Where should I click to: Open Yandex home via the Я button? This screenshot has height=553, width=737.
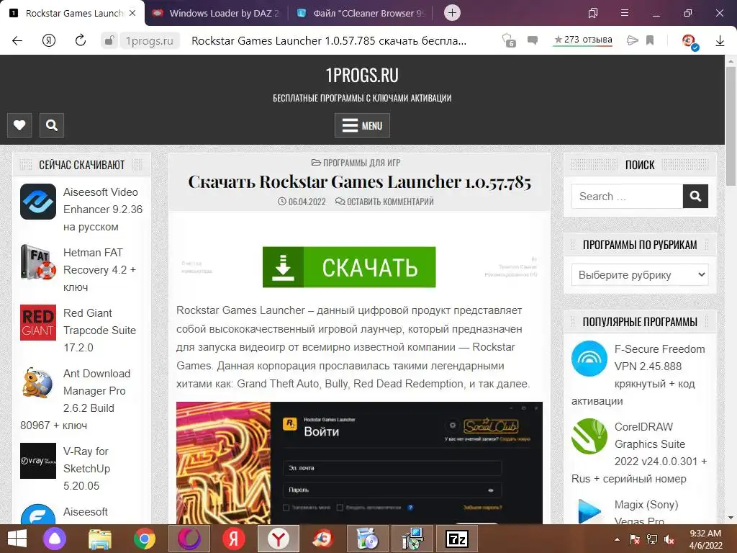tap(49, 41)
